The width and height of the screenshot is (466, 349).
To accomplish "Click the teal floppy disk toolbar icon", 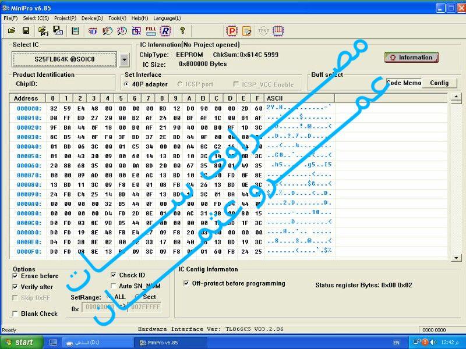I will coord(75,31).
